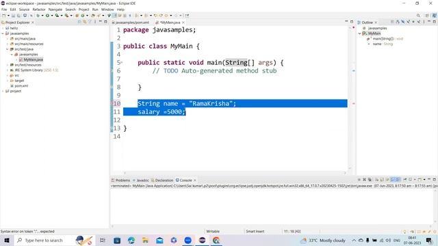Screen dimensions: 438x246
Task: Click error marker on line 10
Action: pyautogui.click(x=112, y=103)
